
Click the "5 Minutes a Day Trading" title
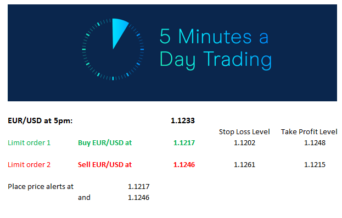point(216,49)
